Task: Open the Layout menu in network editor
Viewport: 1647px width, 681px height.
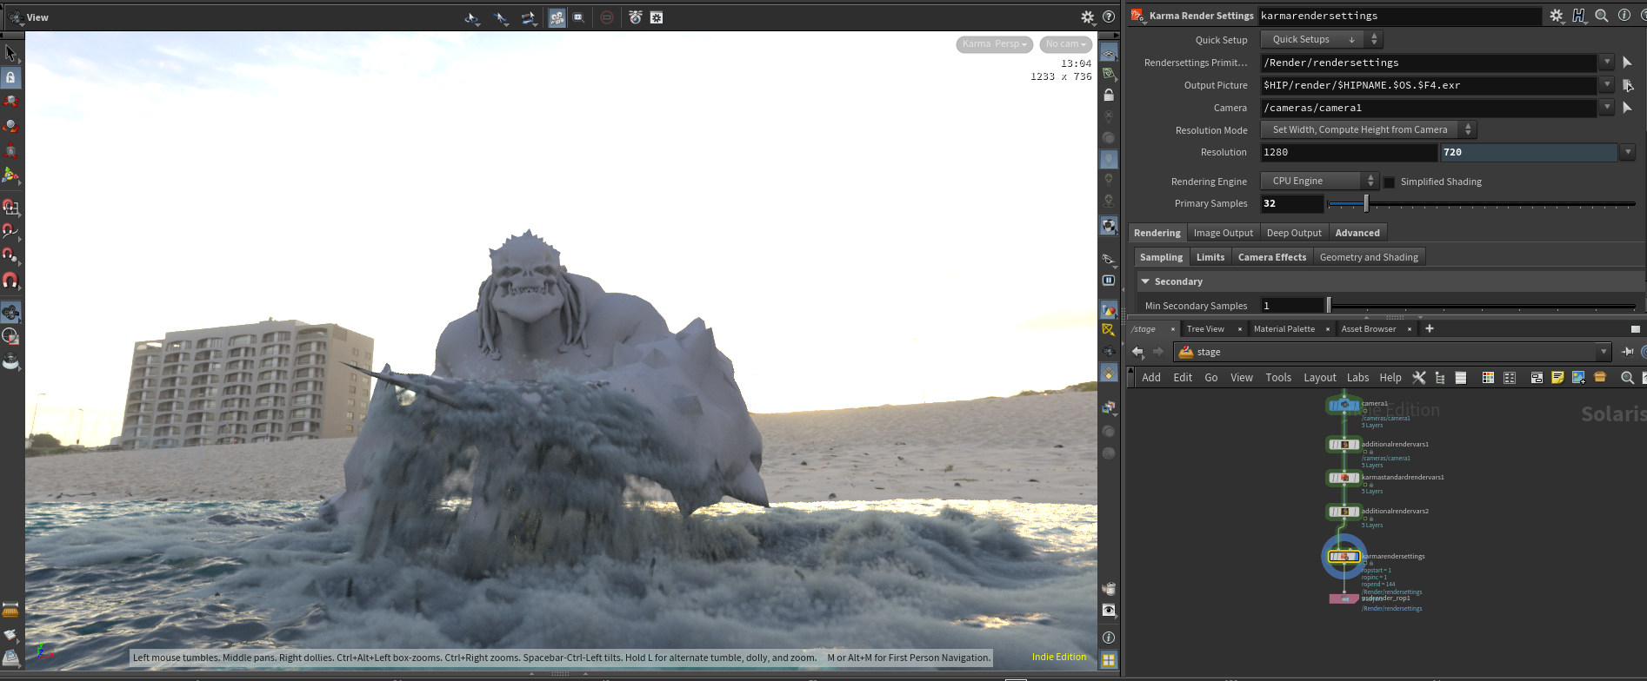Action: [1319, 377]
